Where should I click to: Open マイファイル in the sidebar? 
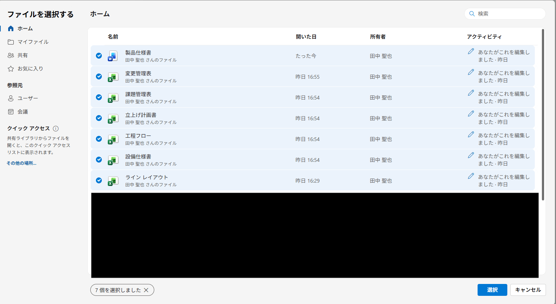pos(33,42)
